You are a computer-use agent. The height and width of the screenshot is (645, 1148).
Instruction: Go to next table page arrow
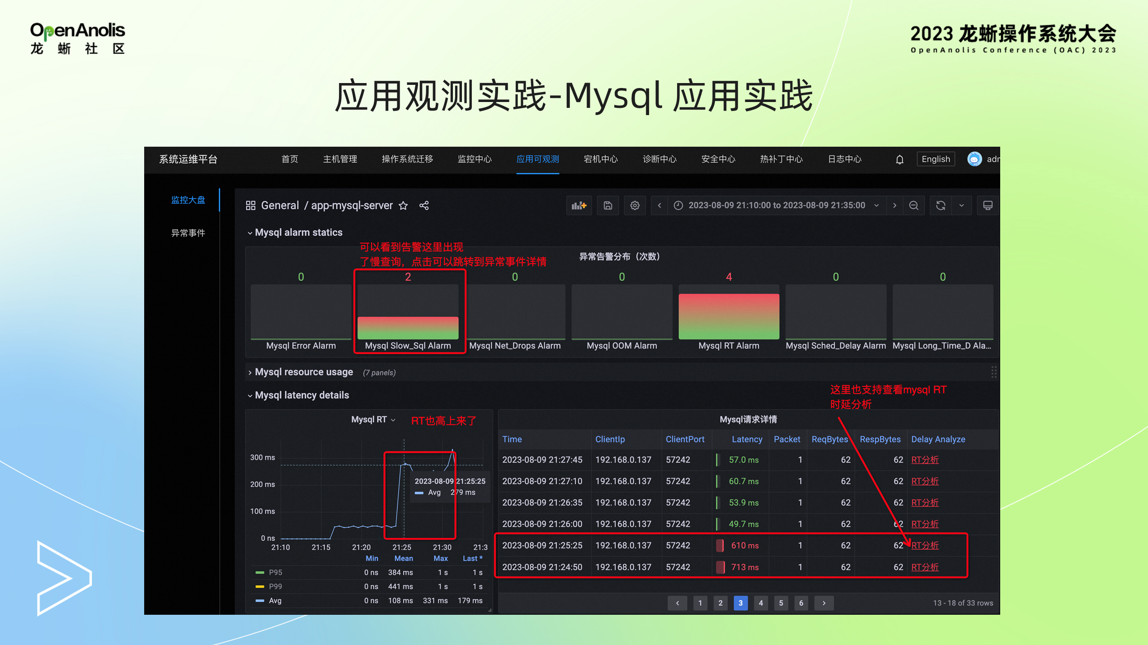click(824, 603)
